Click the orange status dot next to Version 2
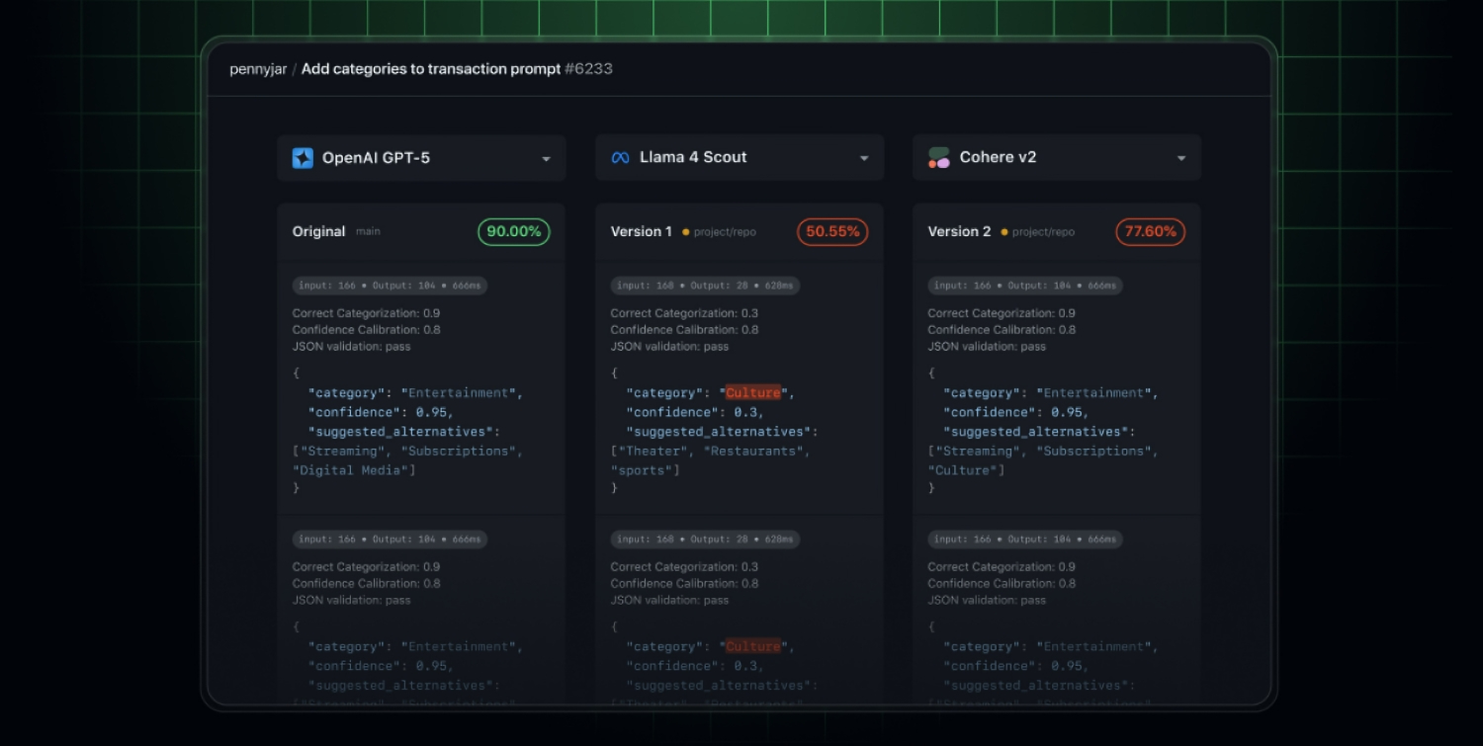 point(1004,232)
